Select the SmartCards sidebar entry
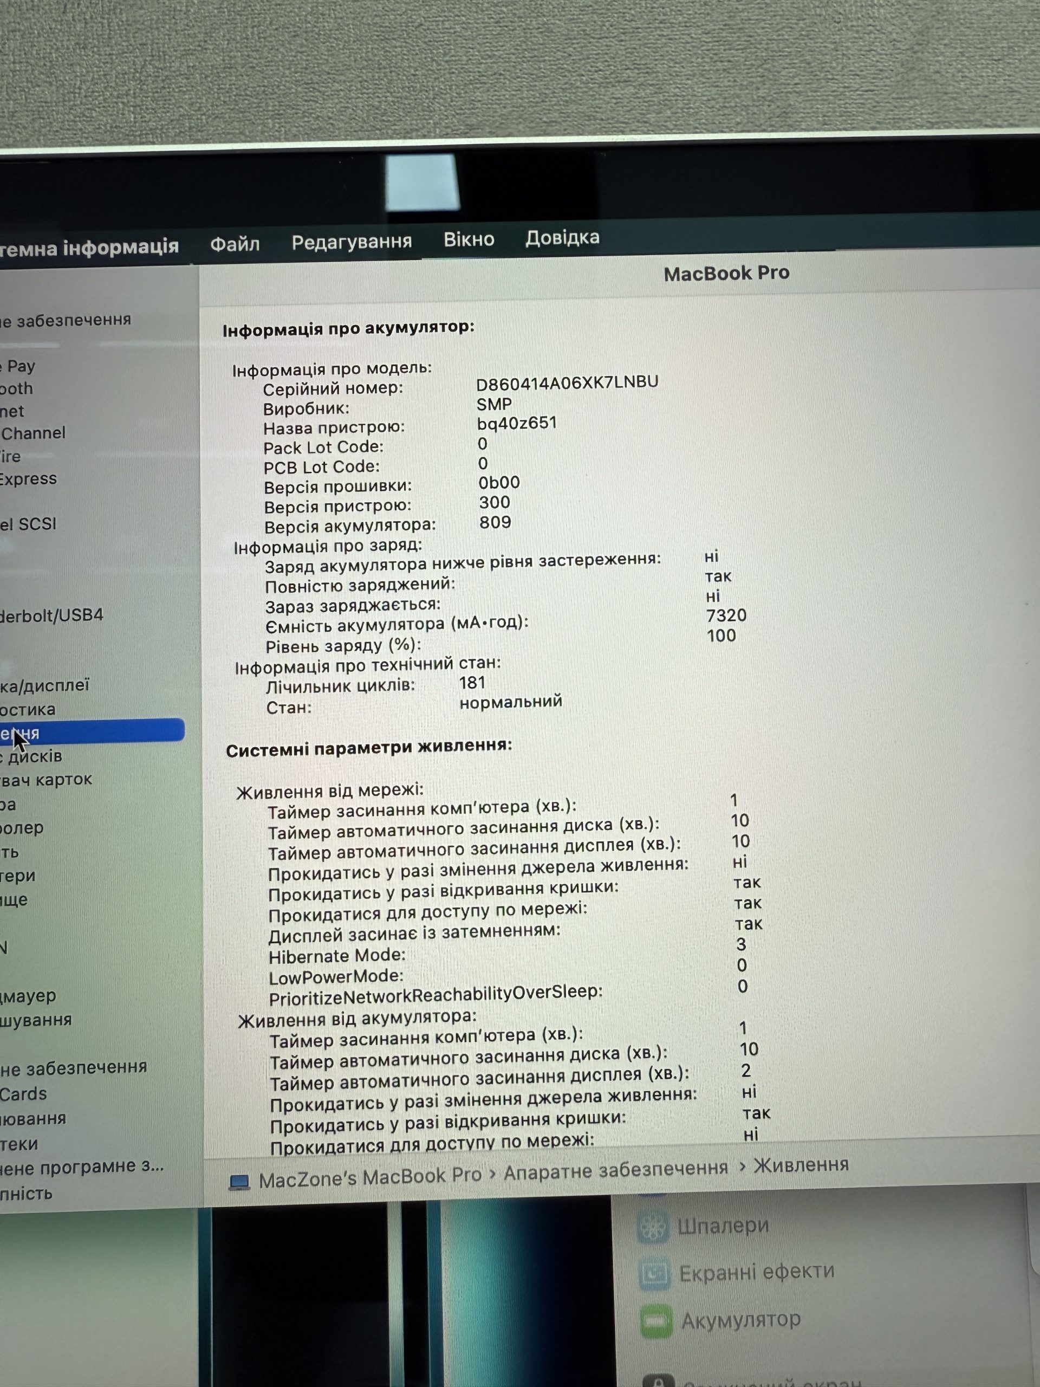Image resolution: width=1040 pixels, height=1387 pixels. tap(23, 1094)
